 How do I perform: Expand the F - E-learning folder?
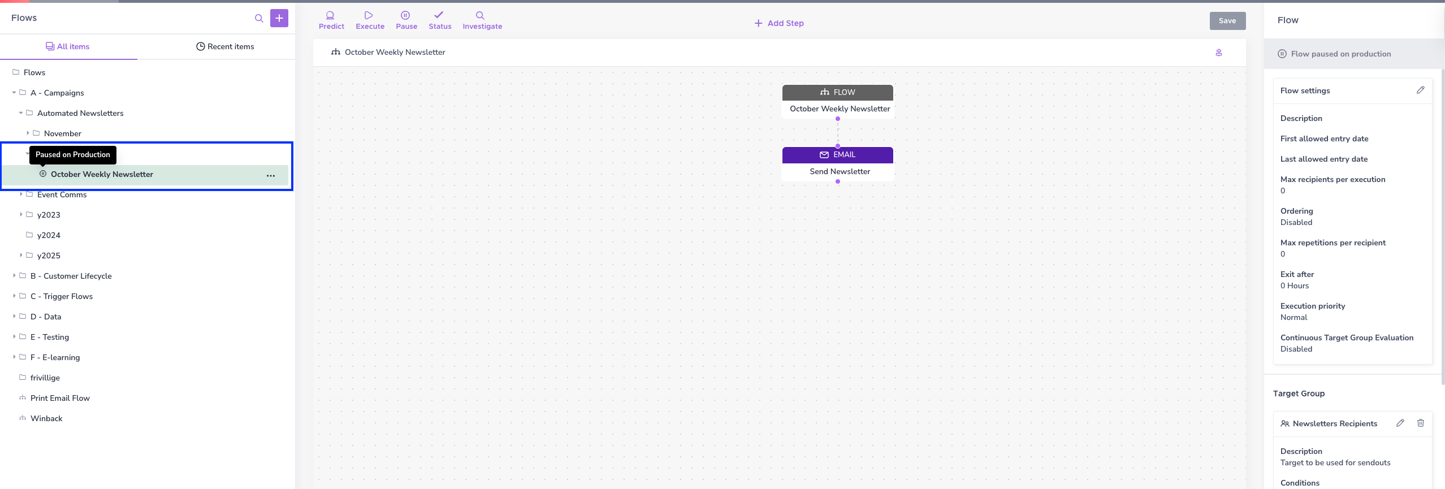coord(14,357)
